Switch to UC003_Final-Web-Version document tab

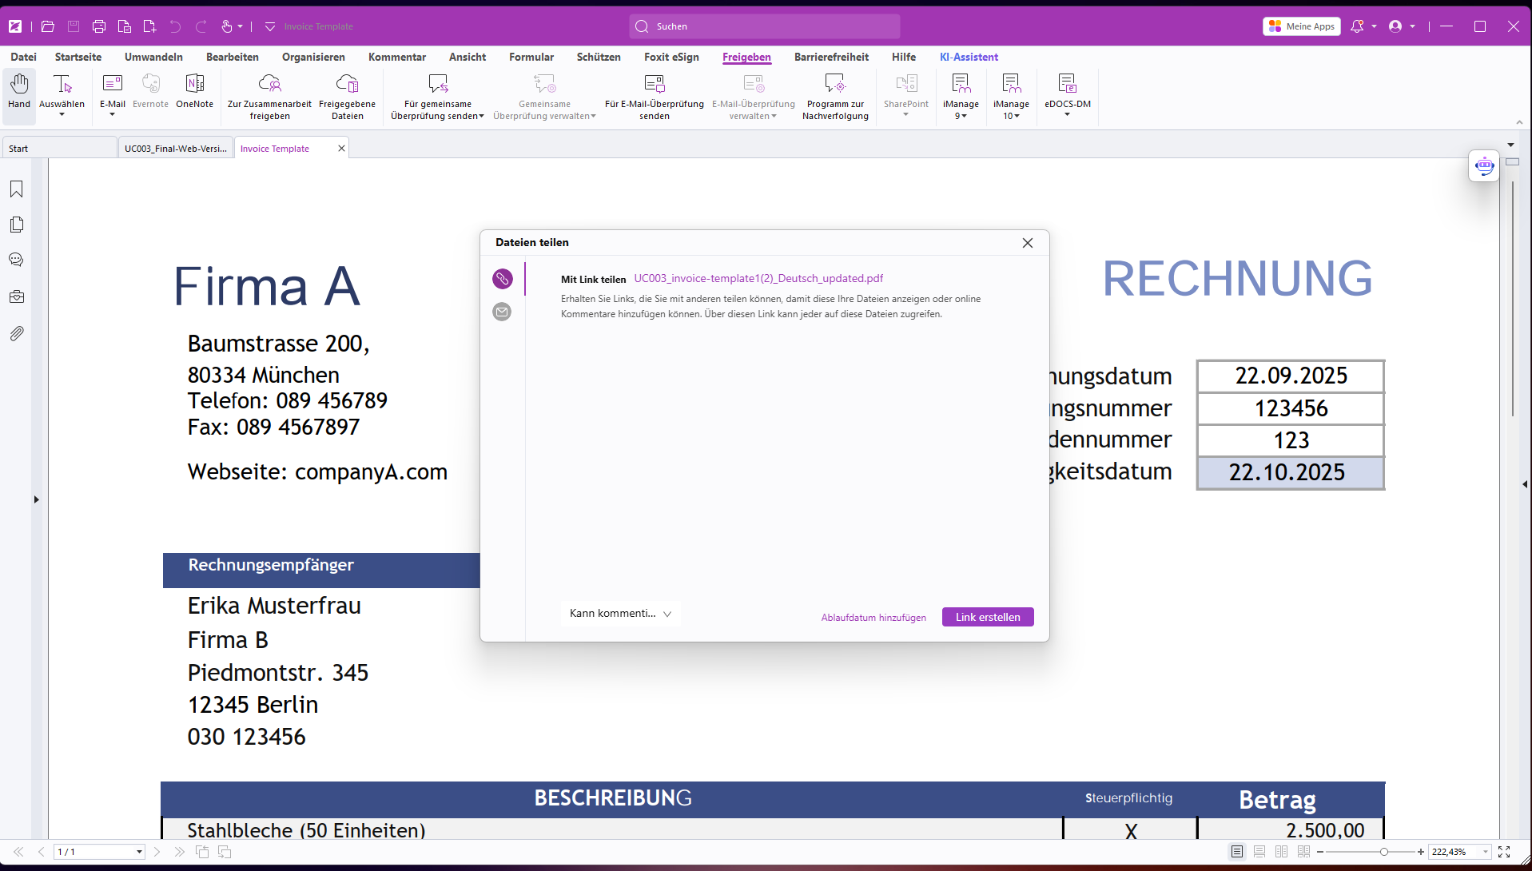click(x=176, y=149)
